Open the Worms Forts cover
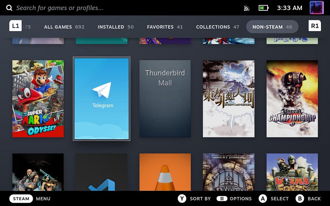 (292, 172)
